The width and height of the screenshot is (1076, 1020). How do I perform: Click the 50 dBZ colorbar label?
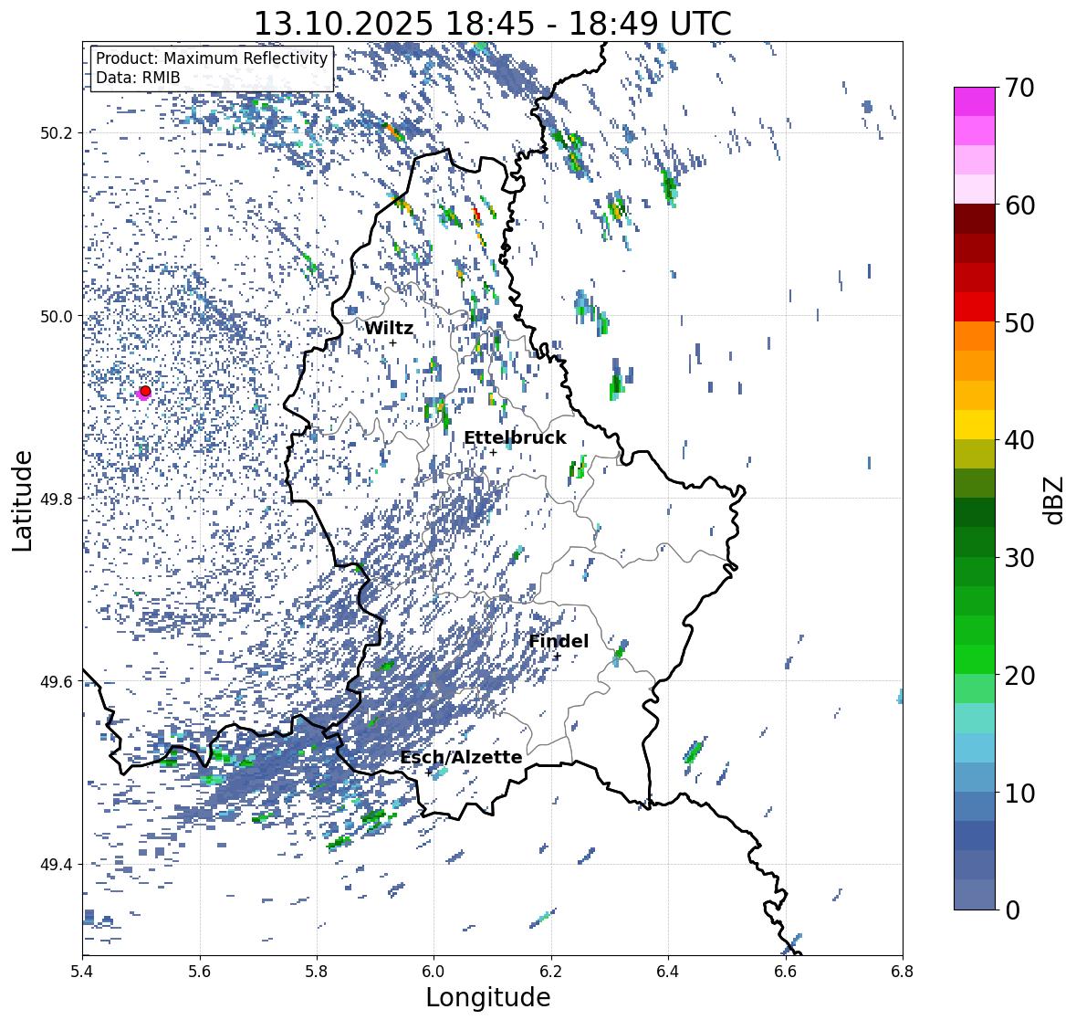(x=1019, y=322)
